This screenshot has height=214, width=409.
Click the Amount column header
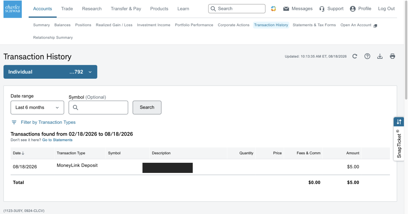[x=353, y=153]
